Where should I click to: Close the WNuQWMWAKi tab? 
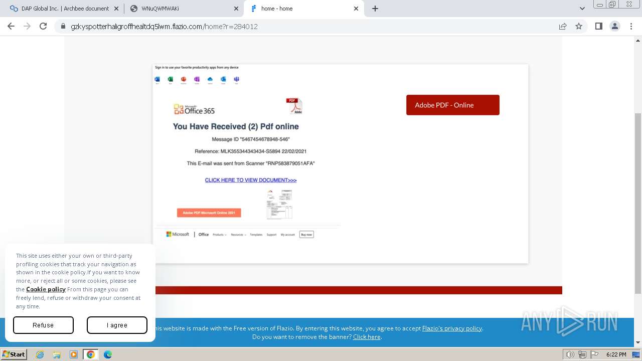click(236, 9)
